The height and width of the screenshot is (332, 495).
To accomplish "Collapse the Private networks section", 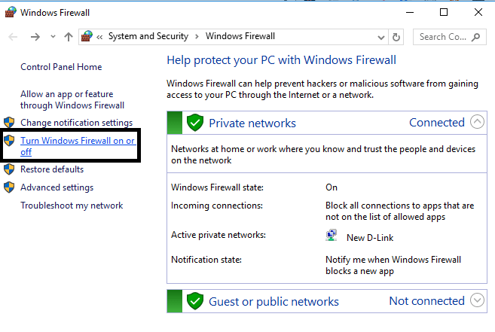I will 477,122.
